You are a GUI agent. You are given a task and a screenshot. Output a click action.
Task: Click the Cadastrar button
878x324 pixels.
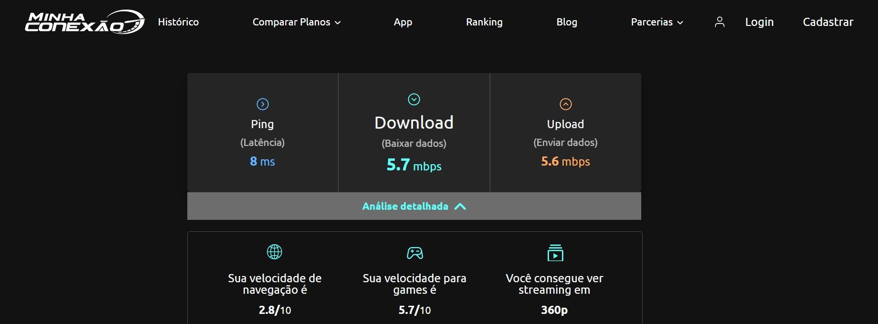[x=828, y=22]
